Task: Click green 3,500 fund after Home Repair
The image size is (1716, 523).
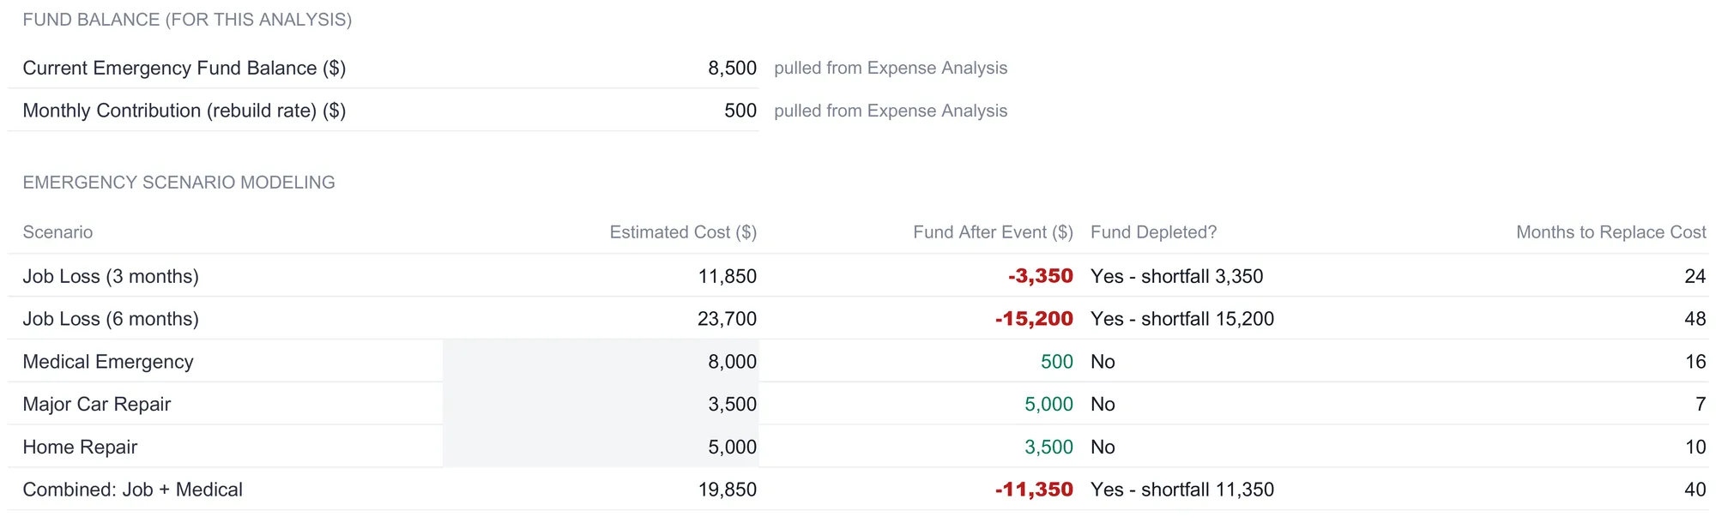Action: [1048, 447]
